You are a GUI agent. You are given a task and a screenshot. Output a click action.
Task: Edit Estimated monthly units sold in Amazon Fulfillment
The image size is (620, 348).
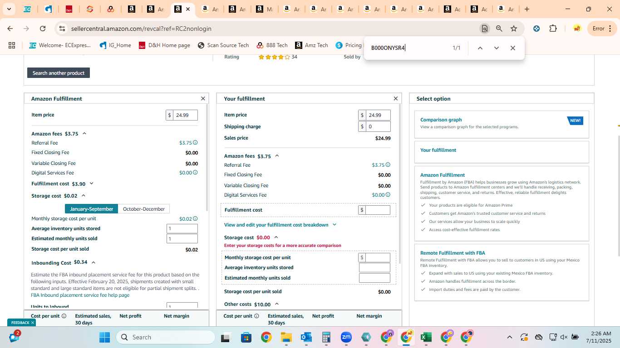click(x=182, y=239)
